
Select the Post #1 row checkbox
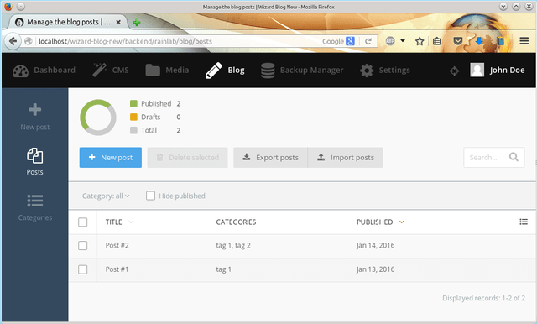point(82,269)
